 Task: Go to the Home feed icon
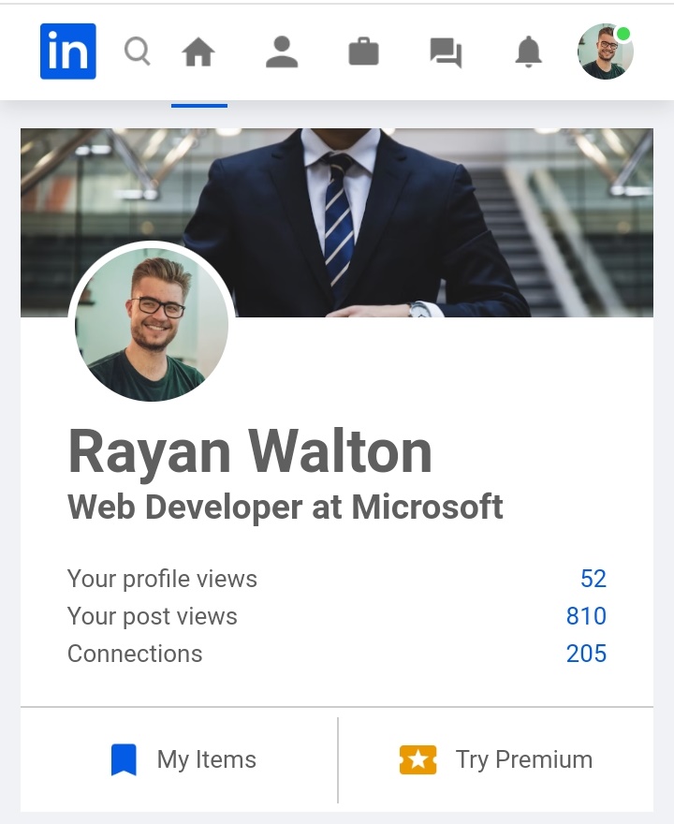click(x=198, y=52)
